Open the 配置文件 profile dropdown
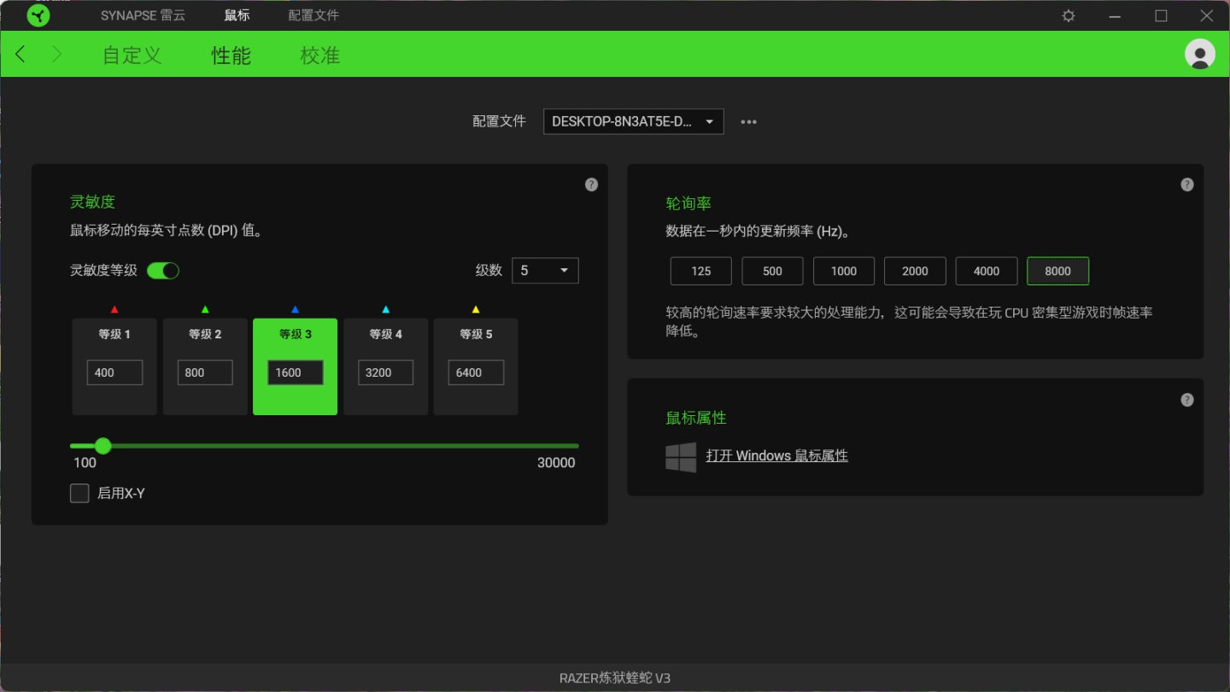The width and height of the screenshot is (1230, 692). (x=634, y=121)
